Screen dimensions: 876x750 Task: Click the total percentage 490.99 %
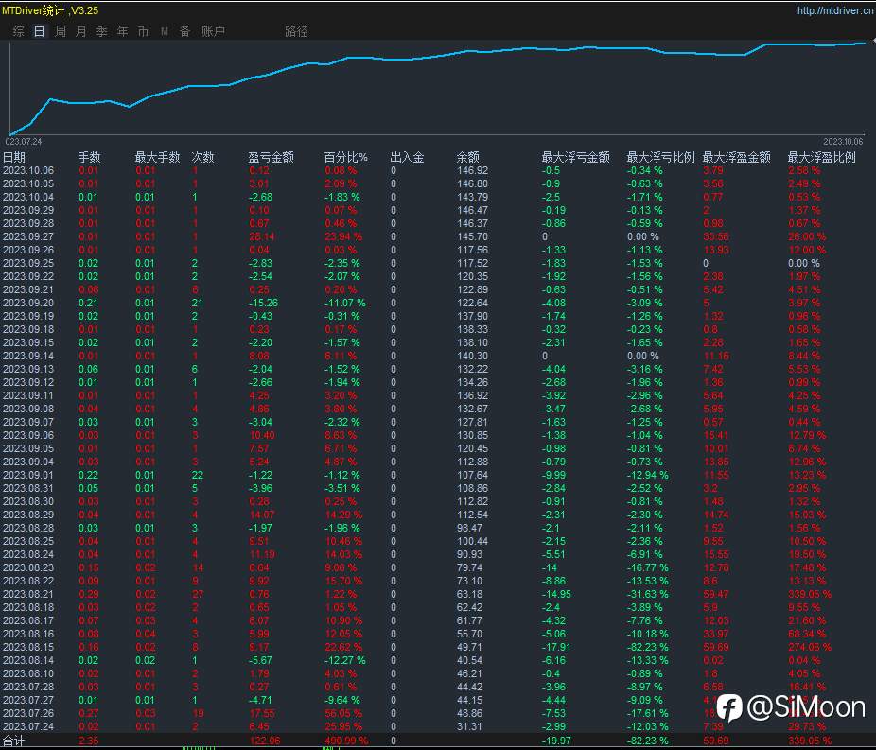pos(346,741)
